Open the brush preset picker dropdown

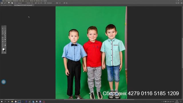click(9, 3)
